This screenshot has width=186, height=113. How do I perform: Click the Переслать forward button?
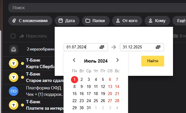click(33, 36)
